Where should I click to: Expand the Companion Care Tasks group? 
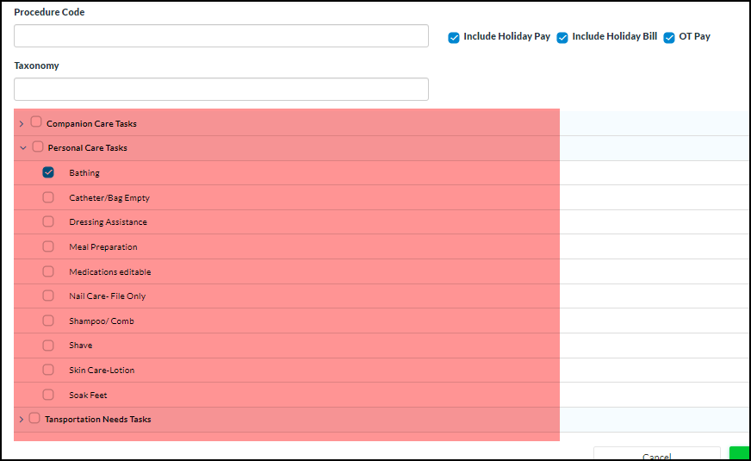pyautogui.click(x=22, y=124)
